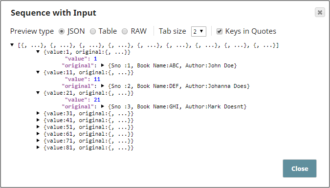The width and height of the screenshot is (330, 188).
Task: Click the {value:31, original:{, ...}} row text
Action: pyautogui.click(x=88, y=114)
